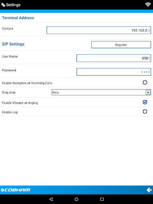Tap the Wi-Fi status icon
This screenshot has height=204, width=153.
(x=148, y=5)
